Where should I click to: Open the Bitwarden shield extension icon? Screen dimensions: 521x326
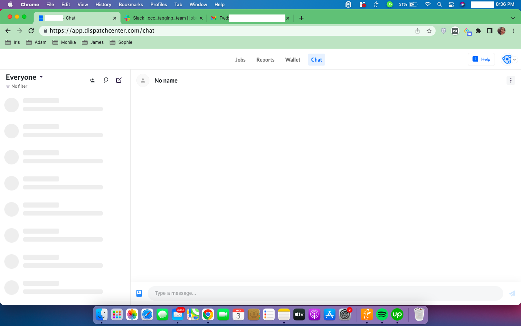click(x=444, y=31)
